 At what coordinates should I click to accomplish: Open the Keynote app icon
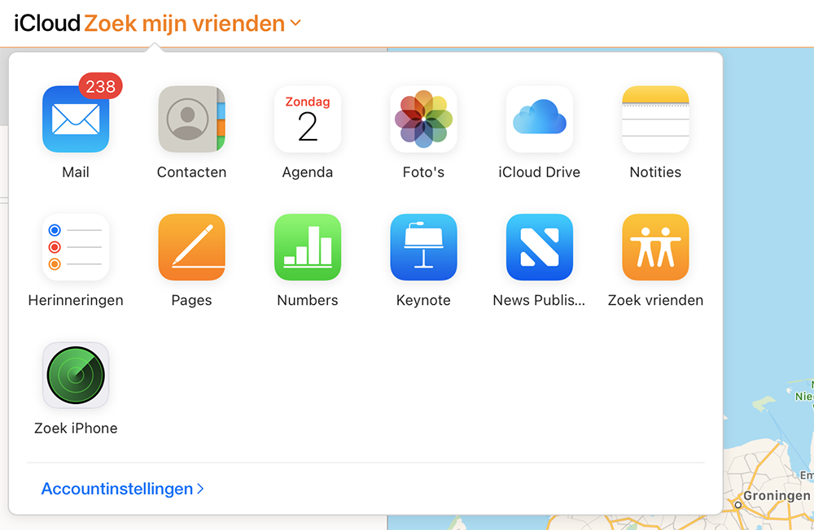tap(423, 247)
